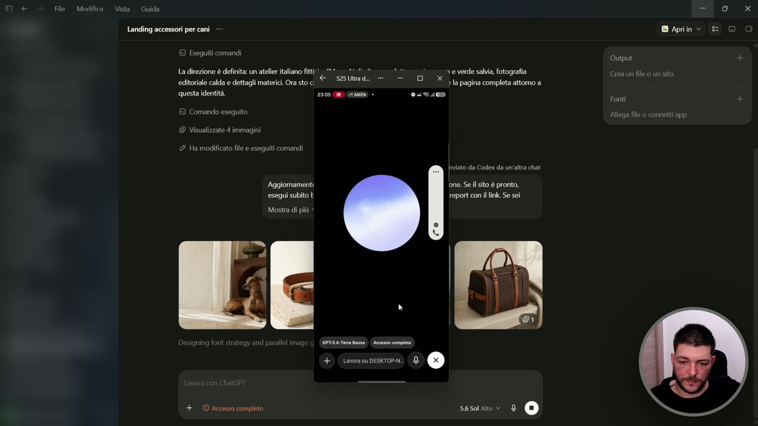Toggle the bottom panel layout icon
The width and height of the screenshot is (758, 426).
coord(732,29)
